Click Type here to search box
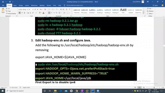Viewport: 165px width, 93px height. (23, 91)
